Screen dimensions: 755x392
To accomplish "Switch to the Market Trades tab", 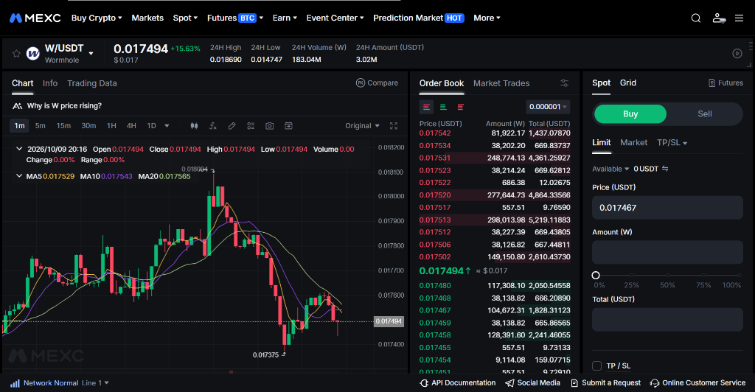I will [x=501, y=83].
